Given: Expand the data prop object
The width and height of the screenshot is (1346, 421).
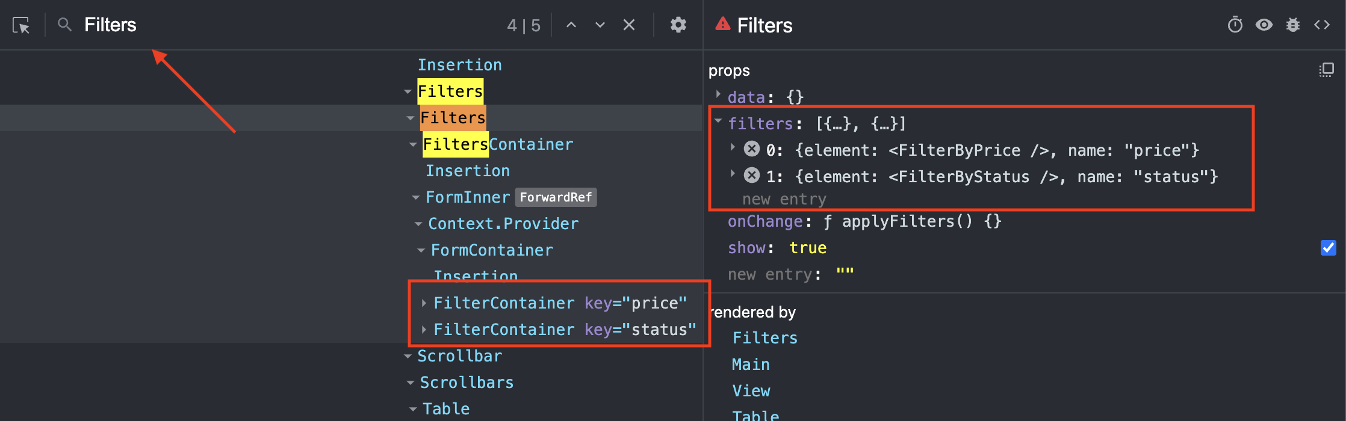Looking at the screenshot, I should pyautogui.click(x=718, y=95).
